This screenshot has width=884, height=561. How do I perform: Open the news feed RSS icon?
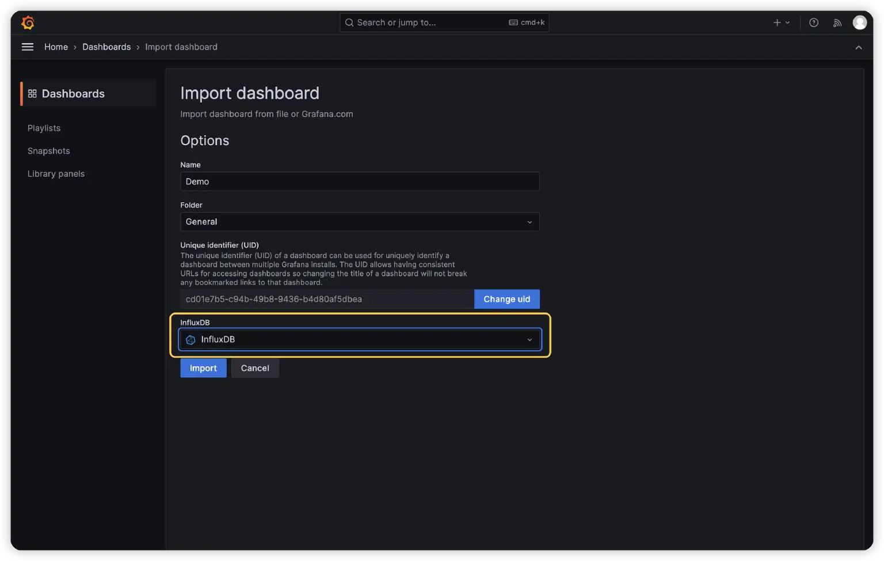point(837,22)
